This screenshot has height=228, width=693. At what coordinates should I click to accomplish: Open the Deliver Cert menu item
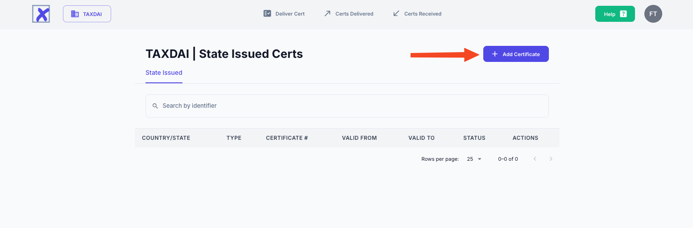(x=290, y=14)
